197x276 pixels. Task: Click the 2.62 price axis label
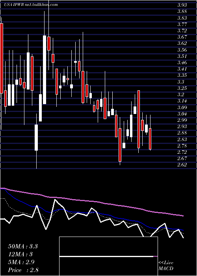click(182, 165)
